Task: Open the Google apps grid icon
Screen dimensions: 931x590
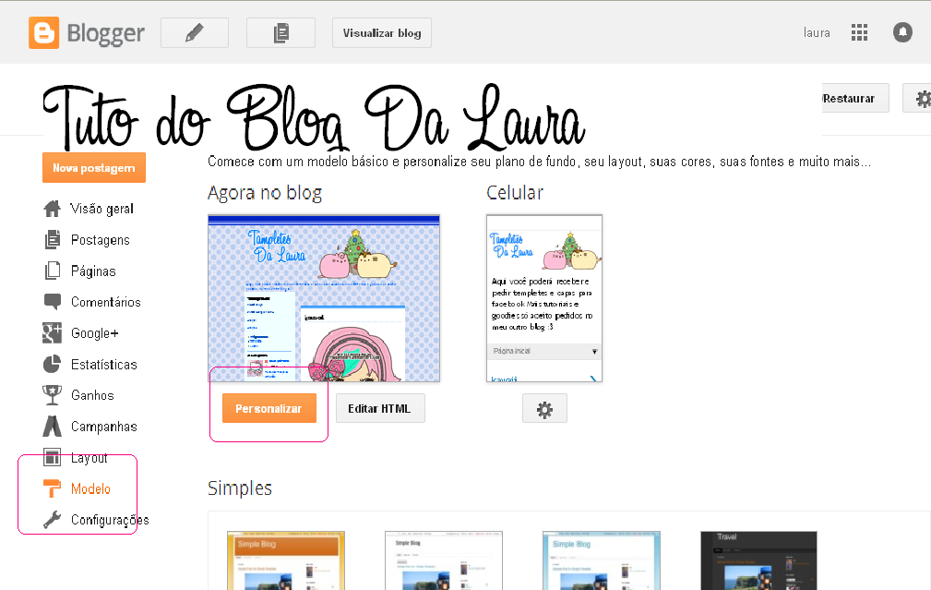Action: 859,32
